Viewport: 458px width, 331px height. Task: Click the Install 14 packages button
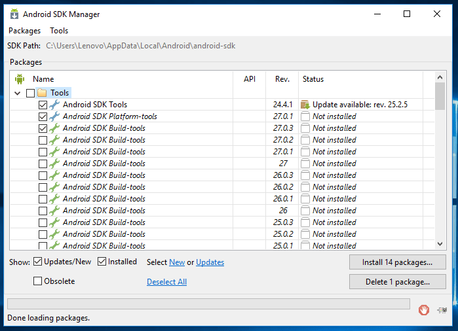click(x=397, y=262)
